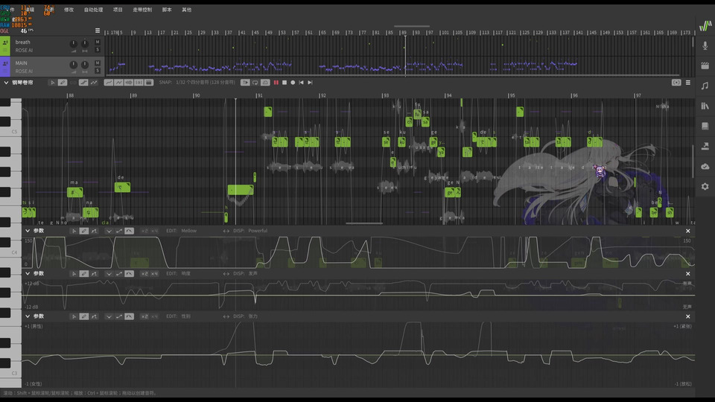The height and width of the screenshot is (402, 715).
Task: Stop playback with the square button
Action: tap(285, 83)
